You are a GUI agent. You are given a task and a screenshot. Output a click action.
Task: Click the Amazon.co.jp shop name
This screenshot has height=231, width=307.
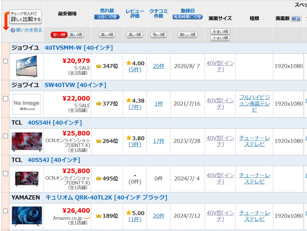pyautogui.click(x=67, y=218)
